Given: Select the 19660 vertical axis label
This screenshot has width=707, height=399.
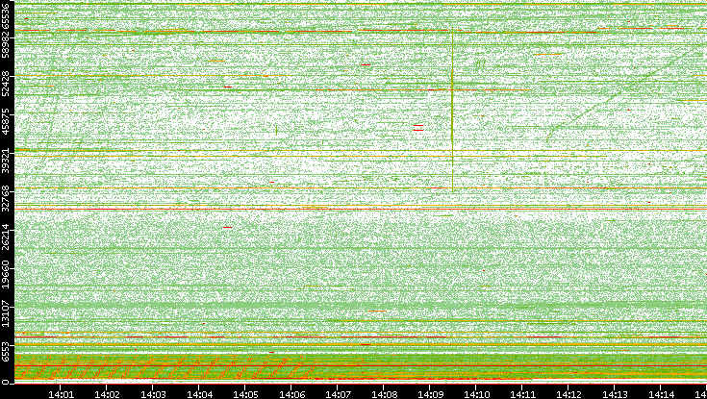Looking at the screenshot, I should pyautogui.click(x=7, y=276).
